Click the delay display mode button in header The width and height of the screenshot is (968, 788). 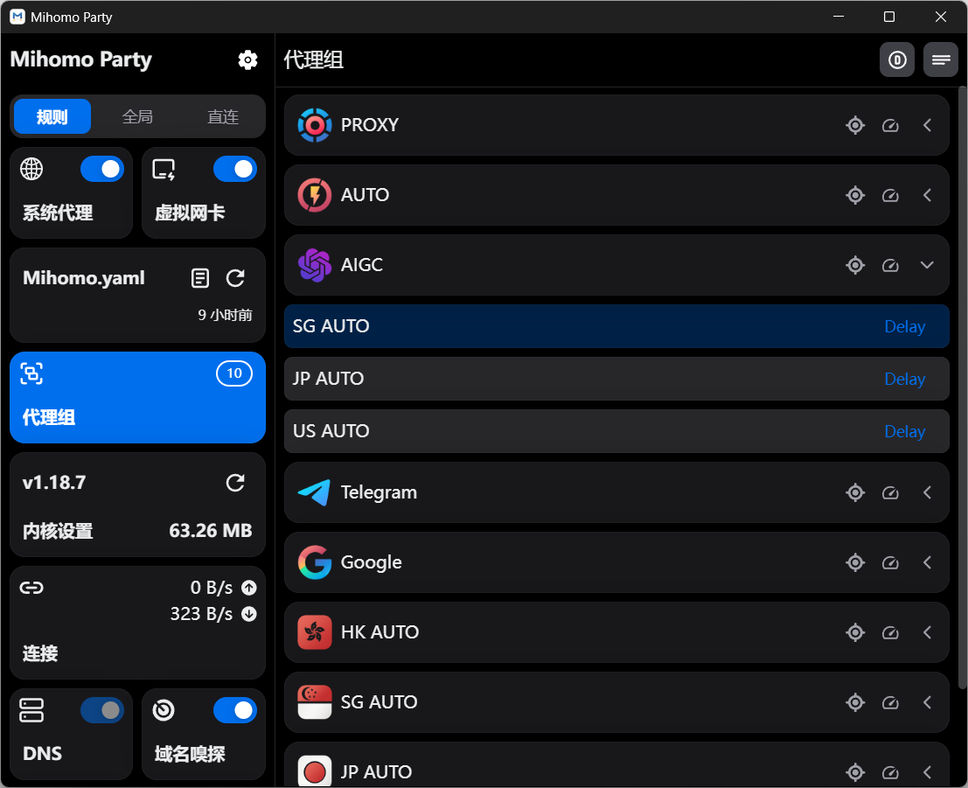pyautogui.click(x=896, y=60)
